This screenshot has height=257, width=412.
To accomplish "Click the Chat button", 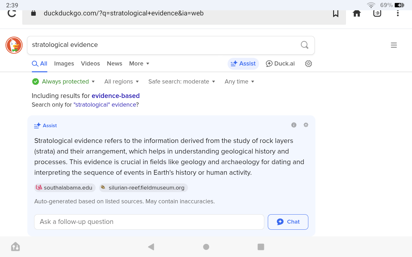I will 288,222.
